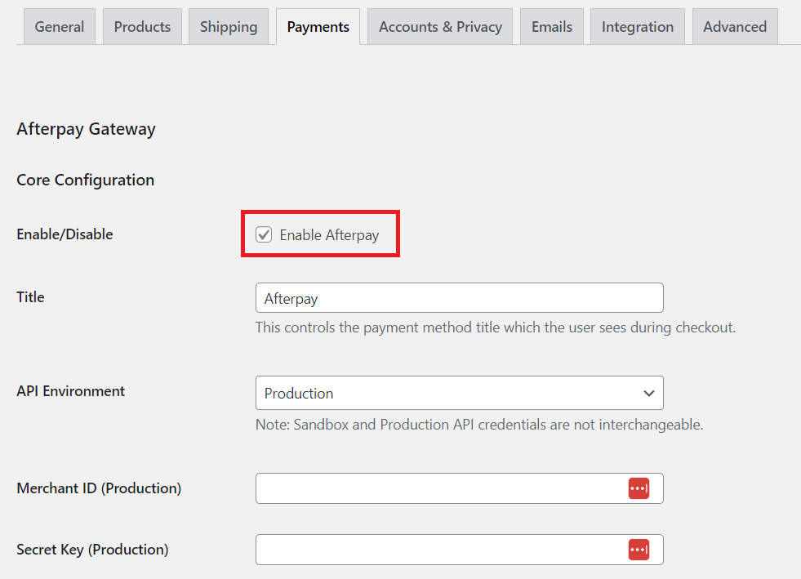Click password manager icon in Merchant ID field

[x=639, y=488]
